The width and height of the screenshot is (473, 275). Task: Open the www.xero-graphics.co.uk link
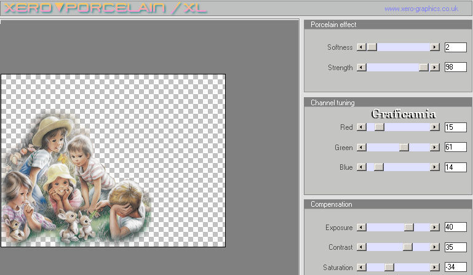pyautogui.click(x=421, y=9)
